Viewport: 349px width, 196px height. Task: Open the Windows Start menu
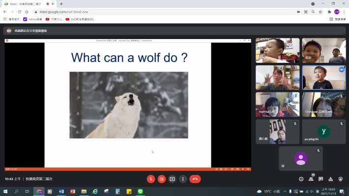click(5, 191)
